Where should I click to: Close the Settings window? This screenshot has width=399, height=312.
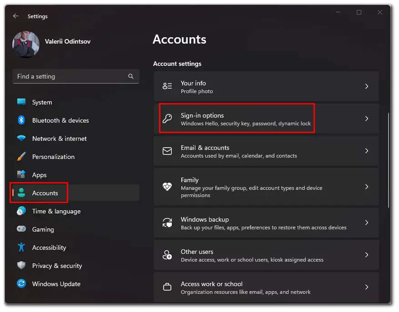(x=379, y=12)
